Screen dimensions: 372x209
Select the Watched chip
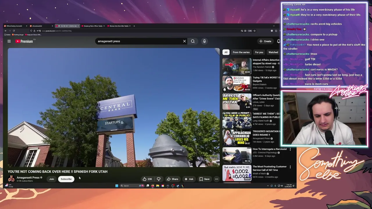click(273, 52)
